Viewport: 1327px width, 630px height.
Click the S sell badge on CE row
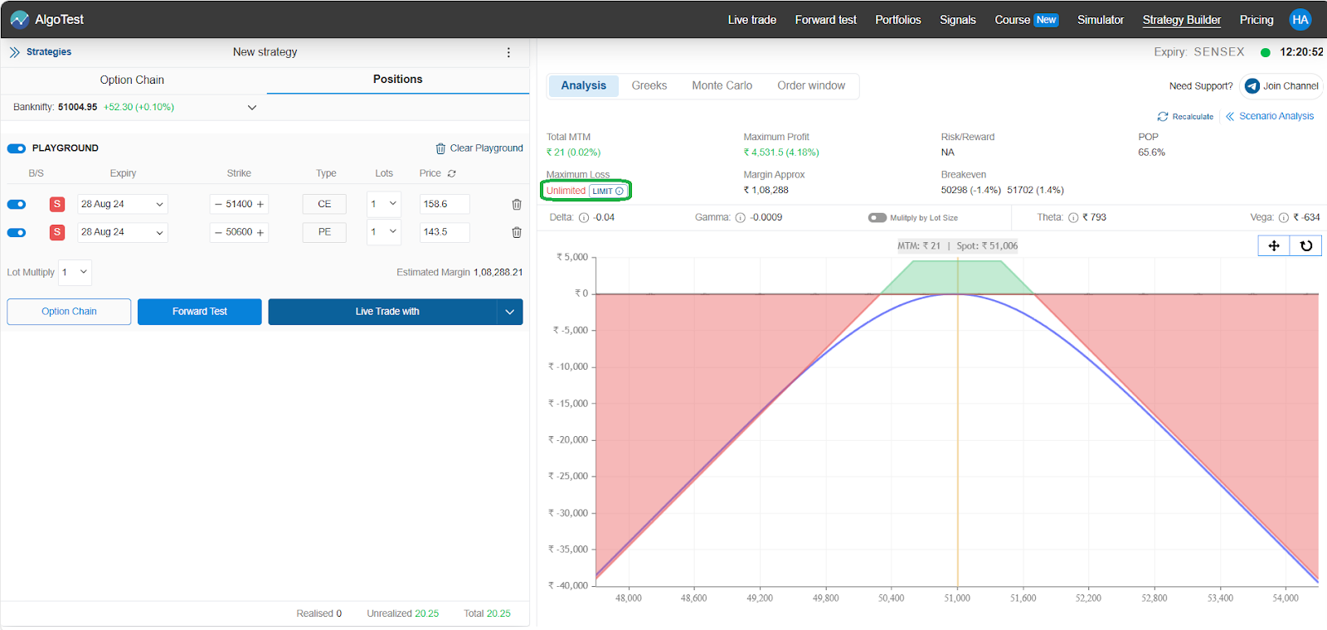[57, 204]
